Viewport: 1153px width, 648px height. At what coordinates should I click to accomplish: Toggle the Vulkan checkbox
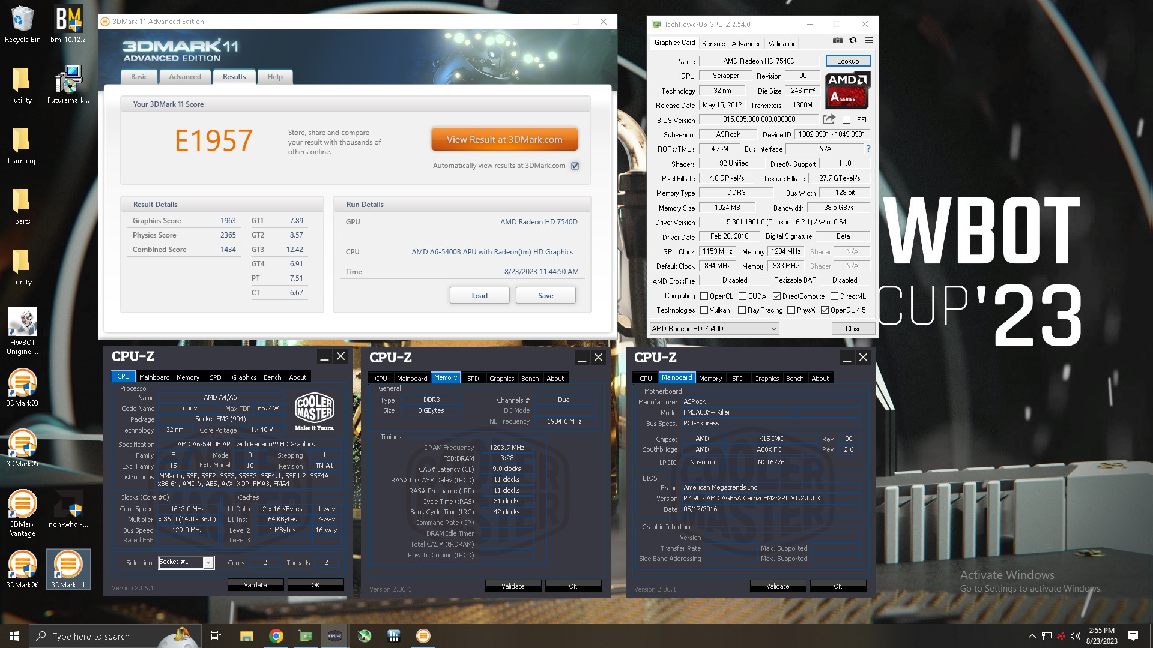[704, 310]
